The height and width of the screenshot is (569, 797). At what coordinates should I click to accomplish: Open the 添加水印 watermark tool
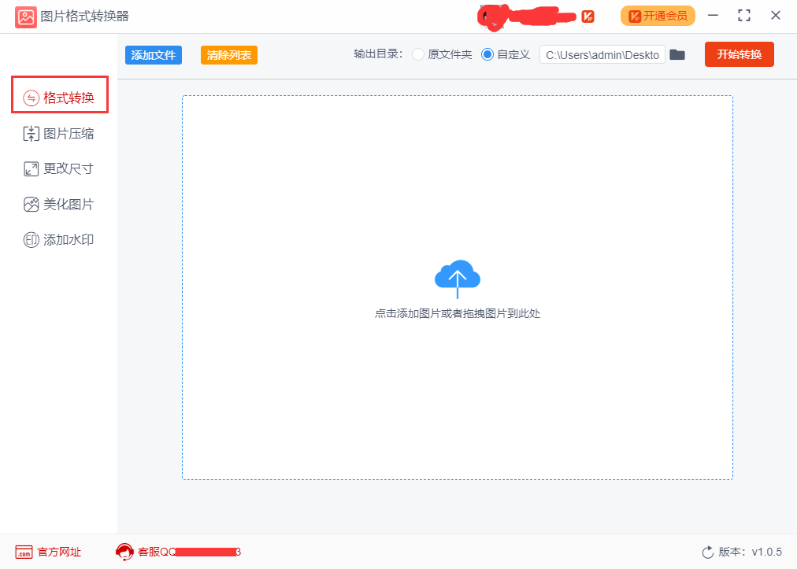pyautogui.click(x=59, y=239)
